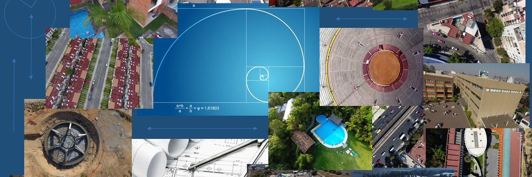
Task: Open the palm tree and pool photo
Action: click(x=123, y=19)
